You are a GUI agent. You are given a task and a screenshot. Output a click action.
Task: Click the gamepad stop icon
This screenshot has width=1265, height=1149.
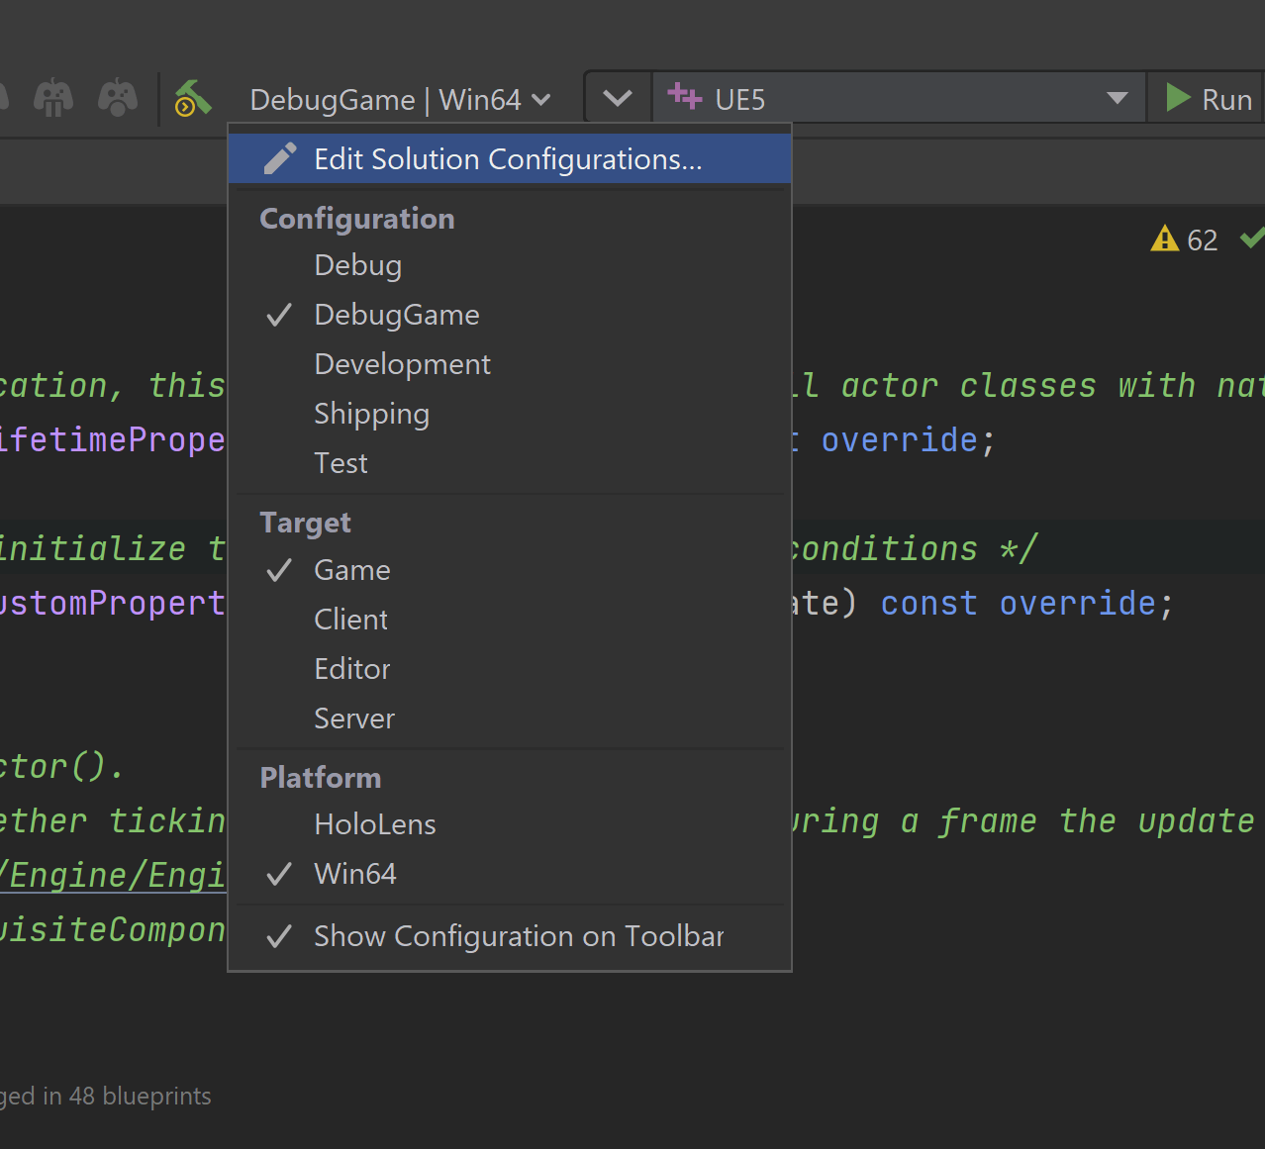tap(118, 98)
